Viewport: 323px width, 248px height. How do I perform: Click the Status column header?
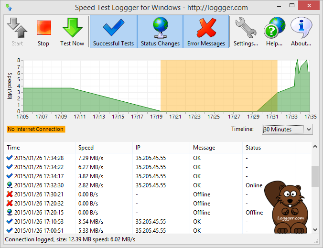coord(269,148)
